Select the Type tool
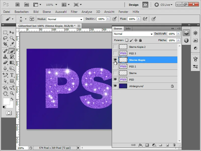Viewport: 201px width, 151px height. [12, 75]
